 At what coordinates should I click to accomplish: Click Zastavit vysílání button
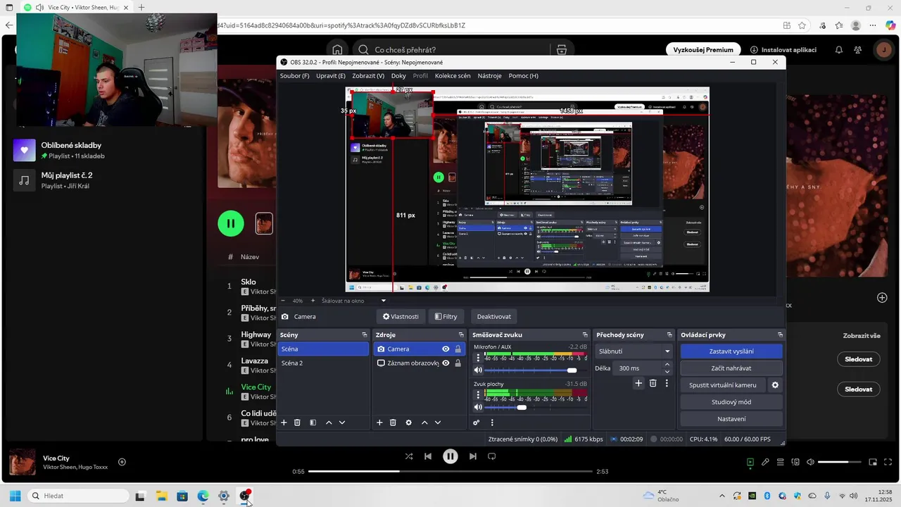coord(731,351)
